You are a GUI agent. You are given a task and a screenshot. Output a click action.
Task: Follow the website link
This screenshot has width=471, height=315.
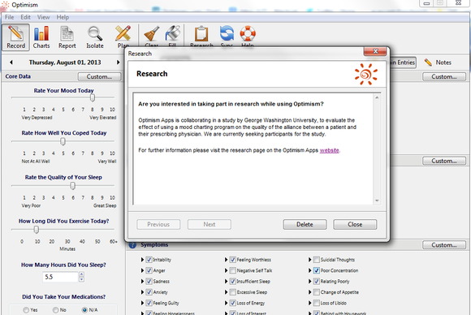pyautogui.click(x=329, y=150)
